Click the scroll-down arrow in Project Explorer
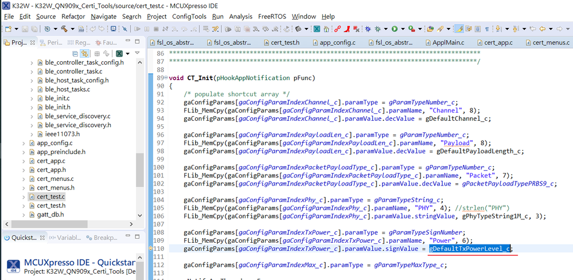Screen dimensions: 573x280 coord(139,216)
